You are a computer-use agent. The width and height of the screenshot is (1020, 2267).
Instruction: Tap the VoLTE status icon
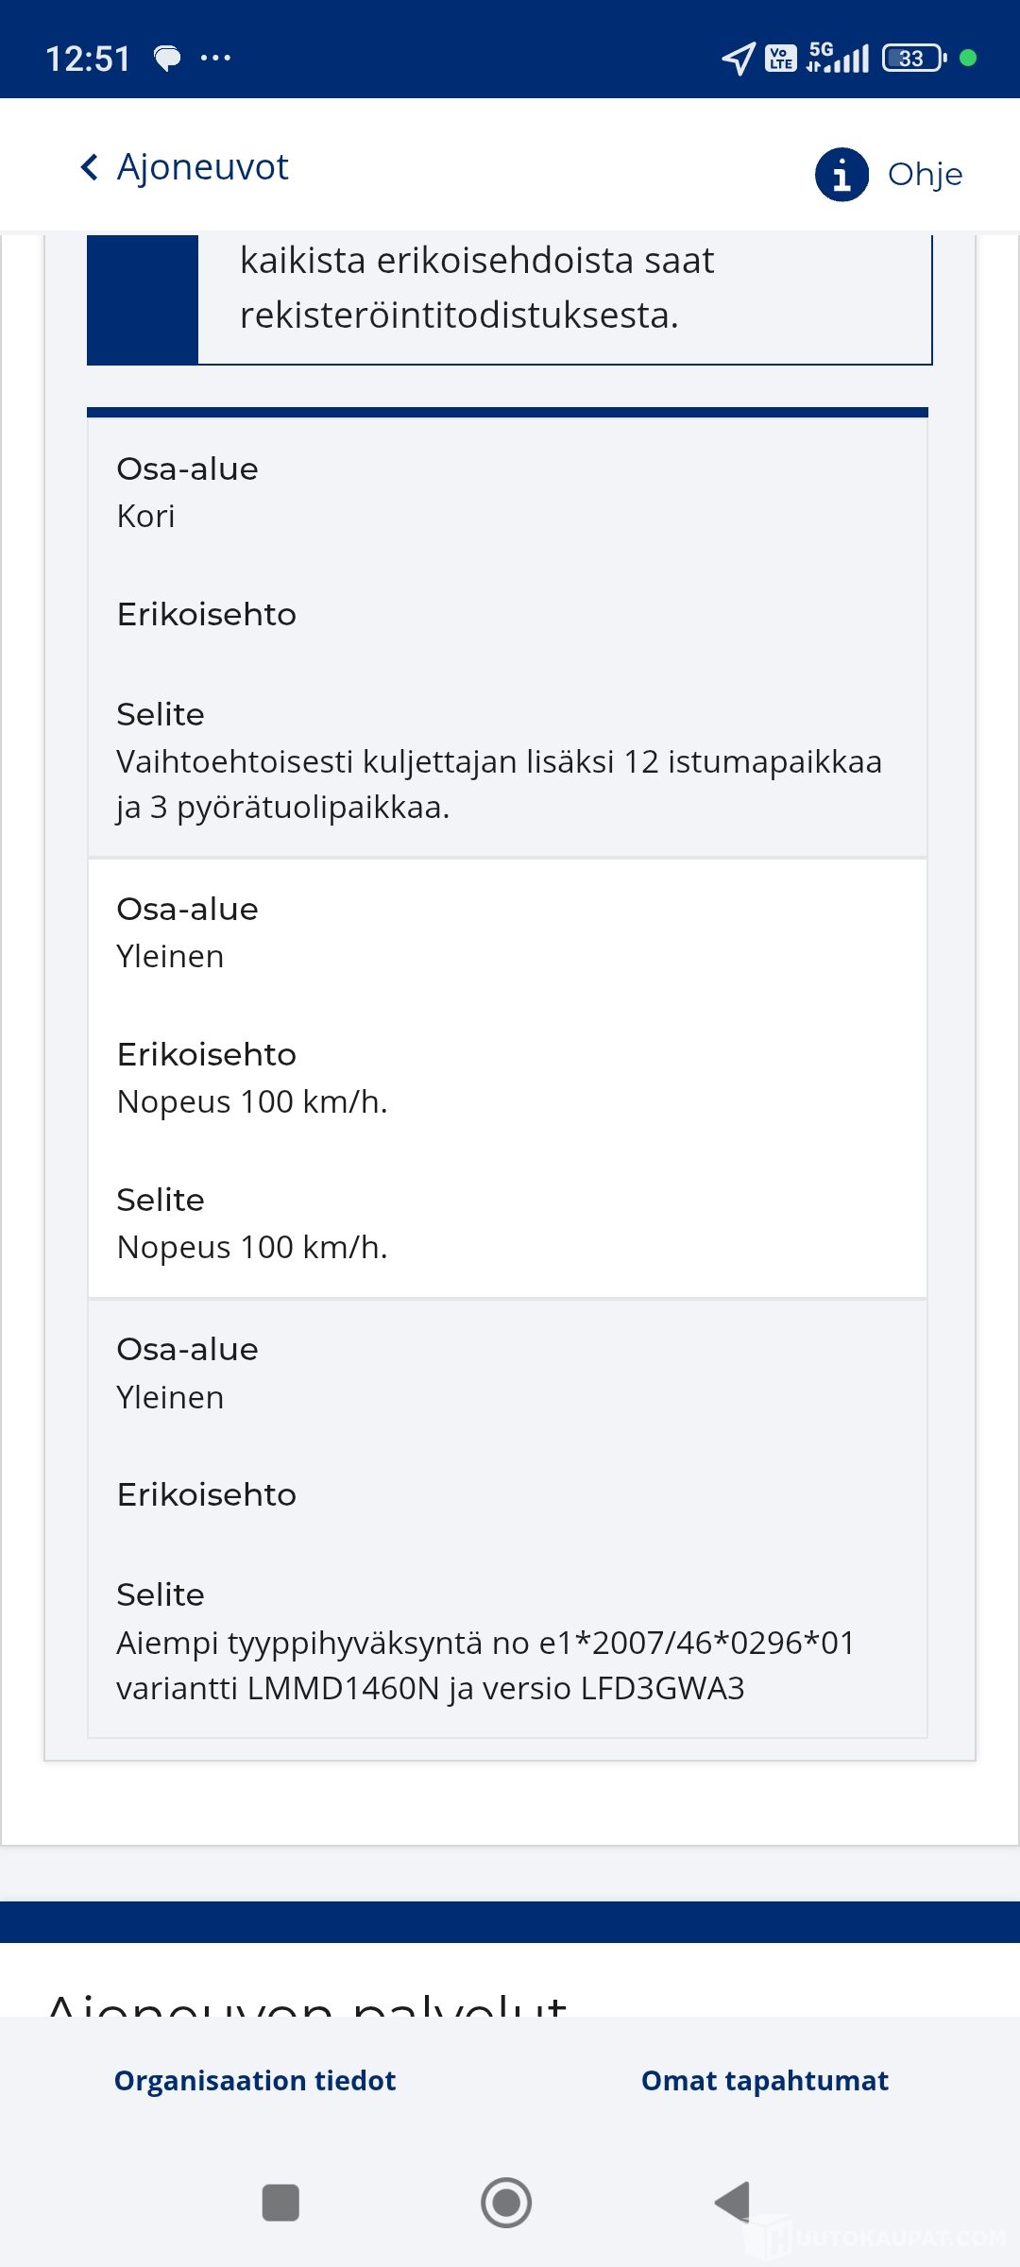(780, 59)
